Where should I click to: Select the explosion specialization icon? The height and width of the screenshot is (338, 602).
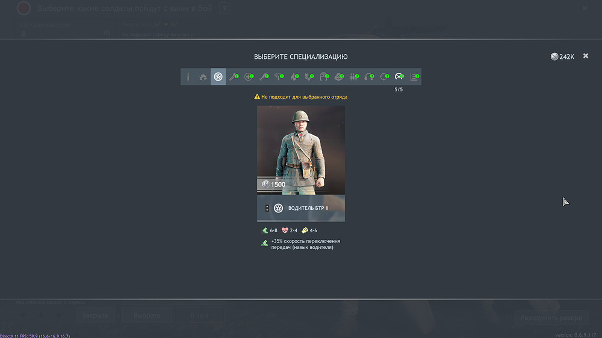(203, 77)
